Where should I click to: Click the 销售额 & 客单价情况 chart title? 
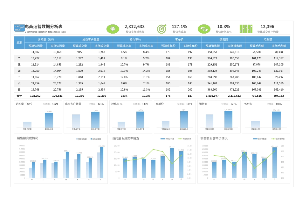coord(214,138)
